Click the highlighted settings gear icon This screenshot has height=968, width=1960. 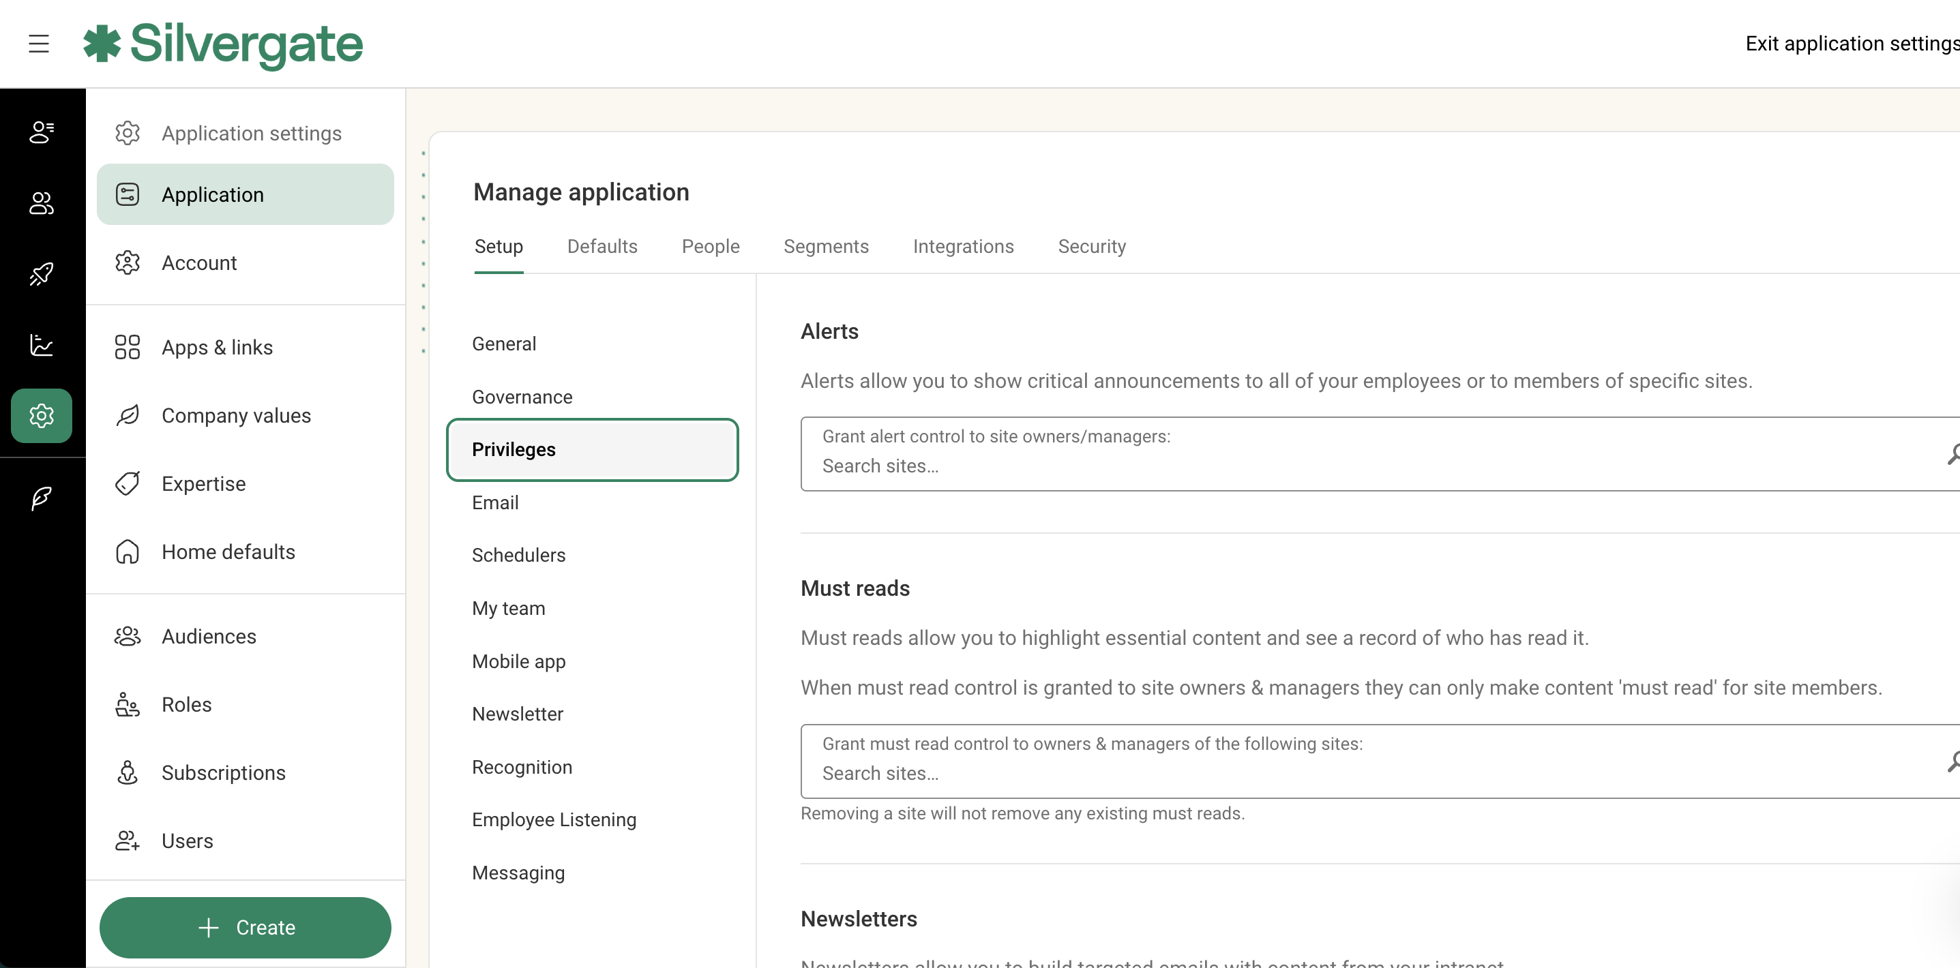click(40, 415)
